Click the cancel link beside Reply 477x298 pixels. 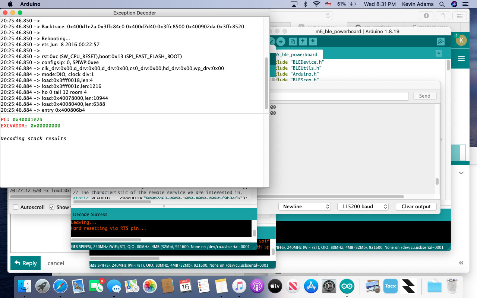point(56,263)
